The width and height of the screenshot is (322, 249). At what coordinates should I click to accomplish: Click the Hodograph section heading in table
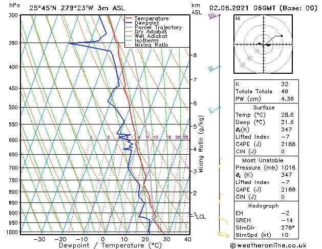[264, 205]
